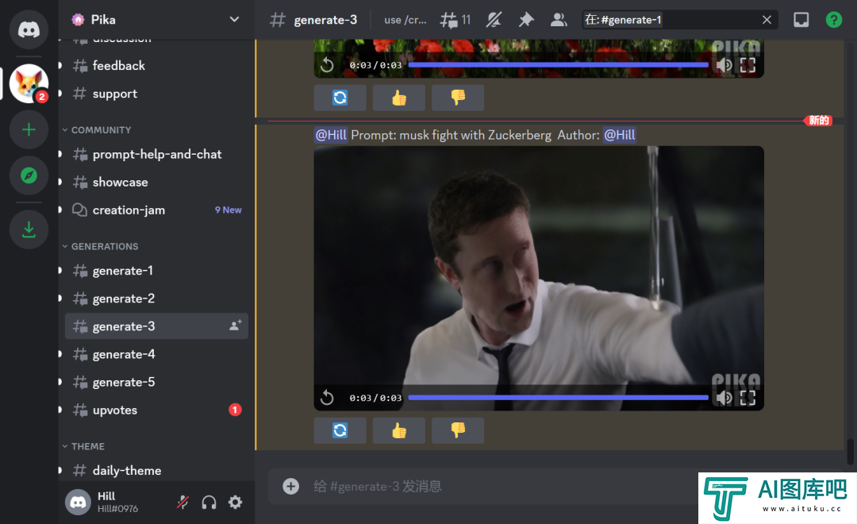Mute the musk fight video volume
Image resolution: width=857 pixels, height=524 pixels.
724,398
